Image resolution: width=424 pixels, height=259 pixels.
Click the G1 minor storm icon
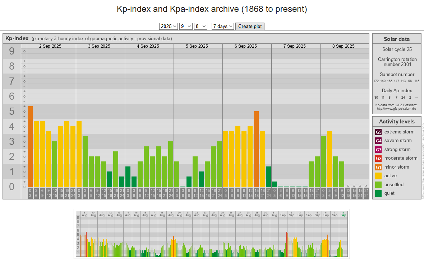click(x=378, y=167)
